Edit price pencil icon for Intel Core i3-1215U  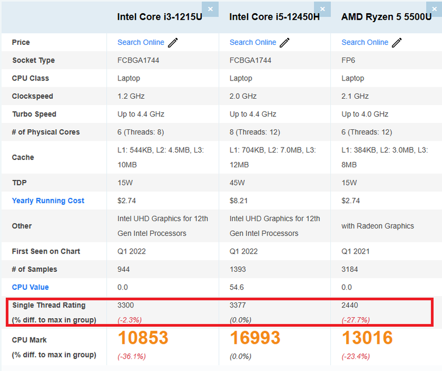[173, 43]
